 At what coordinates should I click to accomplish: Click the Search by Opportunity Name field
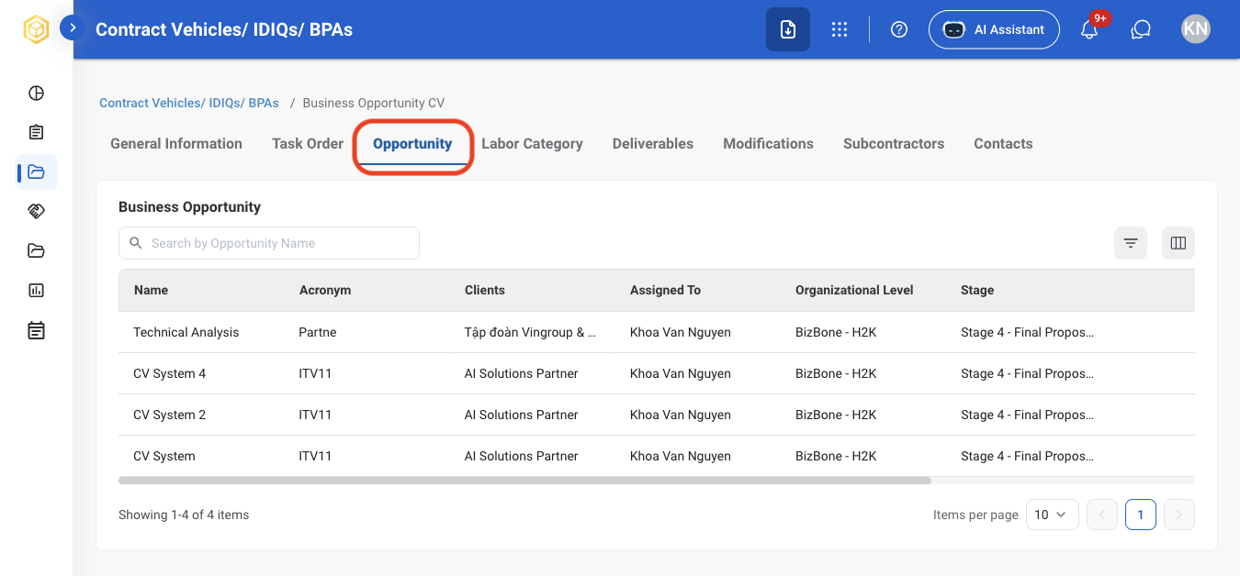pos(269,243)
